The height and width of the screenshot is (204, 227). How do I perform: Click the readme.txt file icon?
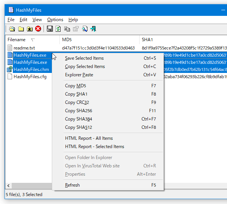pyautogui.click(x=10, y=48)
